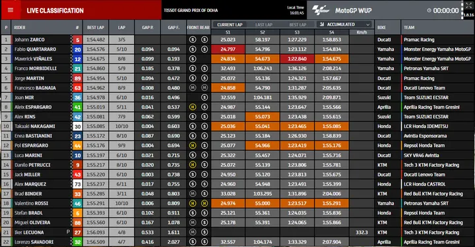Click the pit 'P' indicator for Lecuona

coord(68,232)
